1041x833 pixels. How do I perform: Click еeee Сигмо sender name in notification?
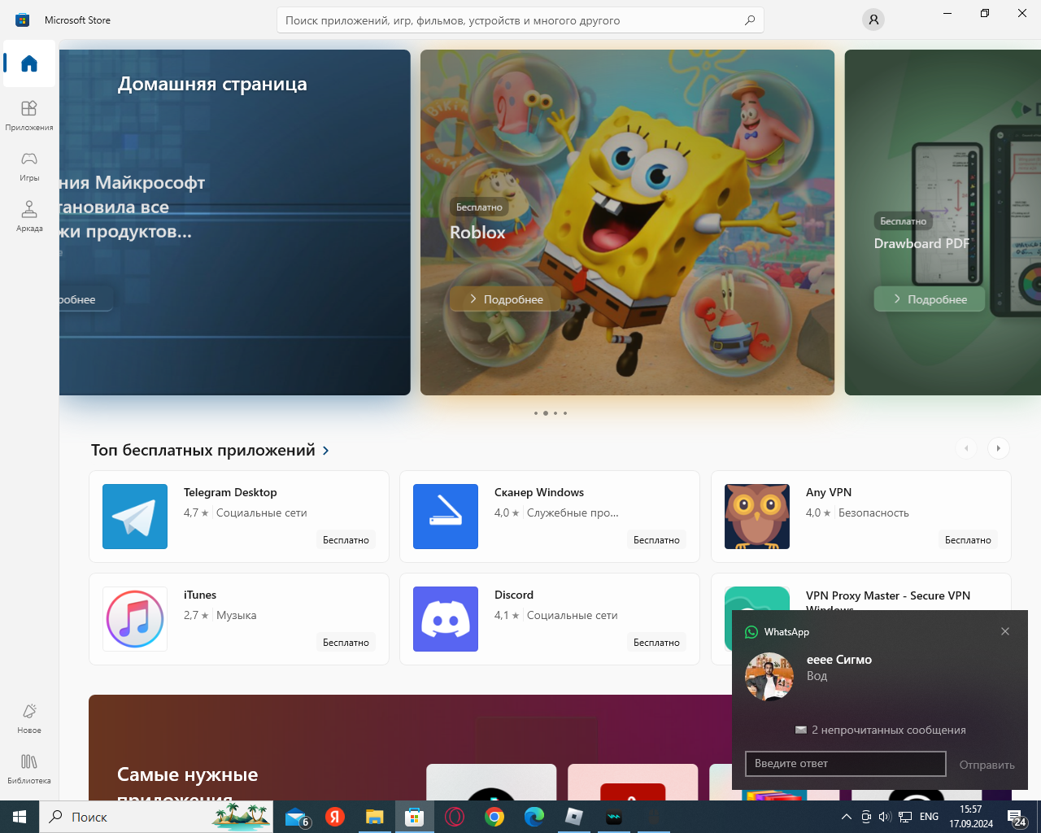tap(839, 660)
